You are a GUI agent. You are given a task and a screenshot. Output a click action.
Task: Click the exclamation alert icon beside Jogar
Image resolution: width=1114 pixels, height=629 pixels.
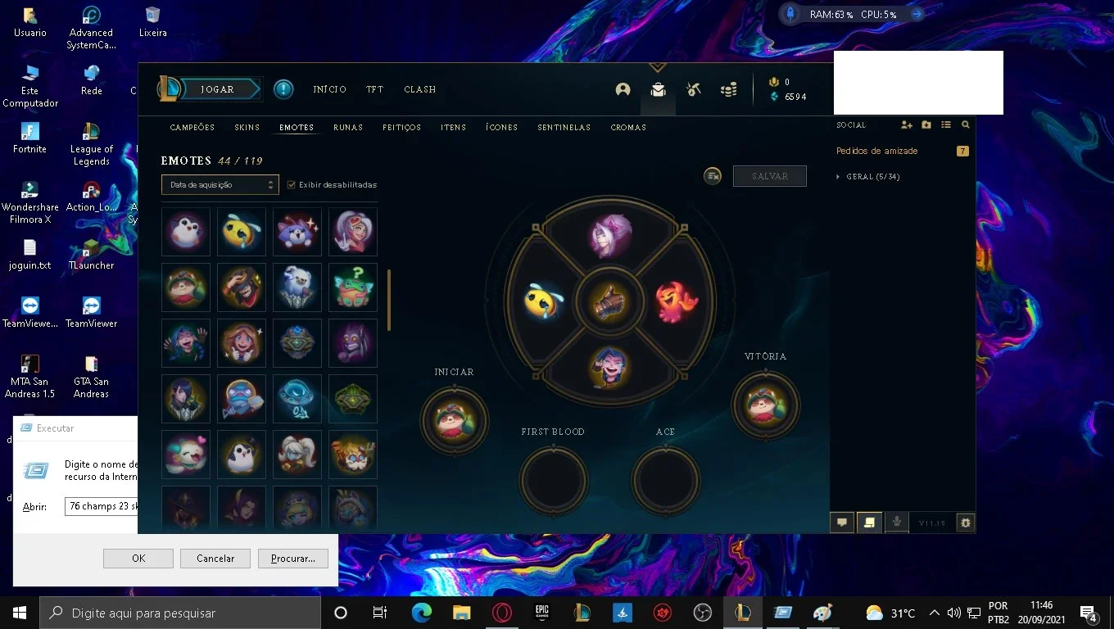[283, 88]
